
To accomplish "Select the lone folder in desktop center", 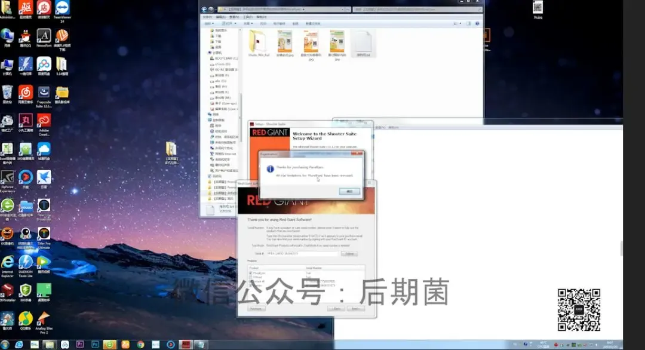I will click(x=171, y=152).
